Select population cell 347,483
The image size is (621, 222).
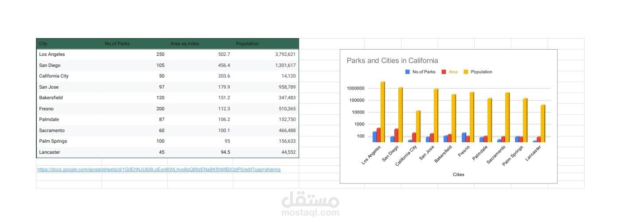[287, 97]
